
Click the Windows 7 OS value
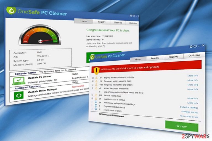click(x=43, y=56)
